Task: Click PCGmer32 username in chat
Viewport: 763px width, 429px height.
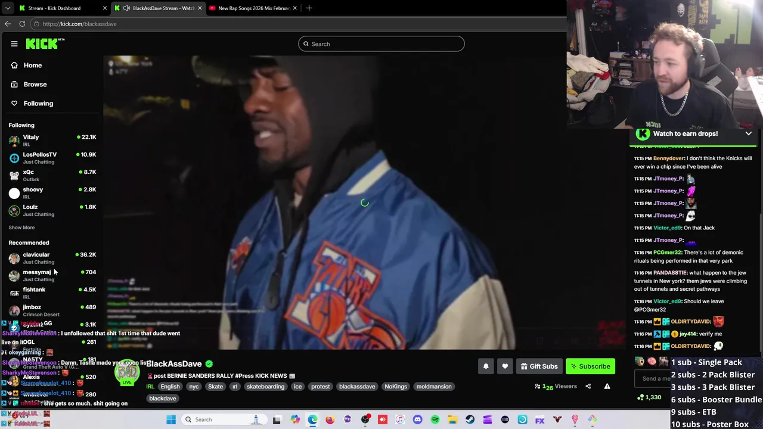Action: [x=667, y=253]
